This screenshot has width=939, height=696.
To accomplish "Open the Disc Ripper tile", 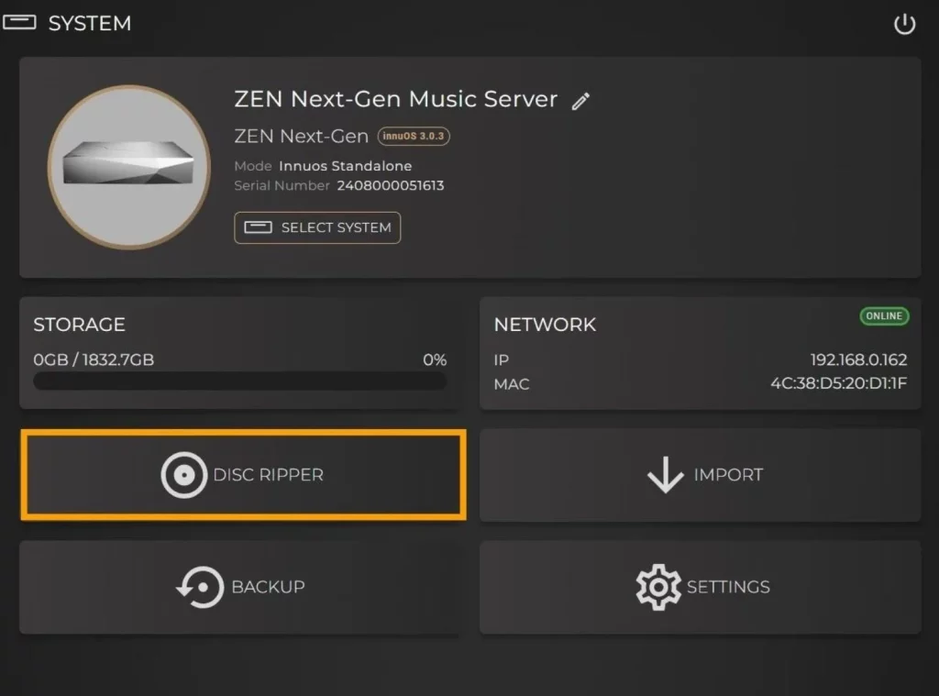I will click(243, 474).
